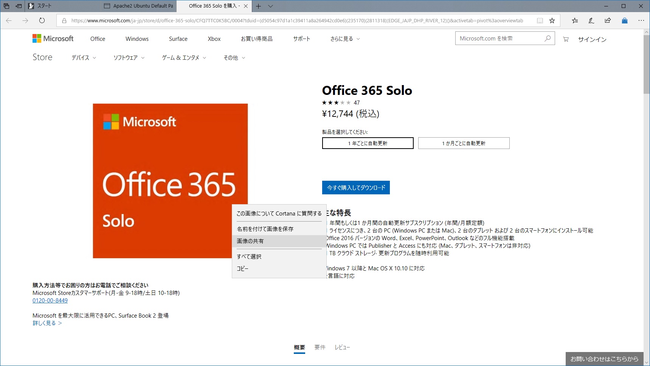Open the Office nav link

98,39
